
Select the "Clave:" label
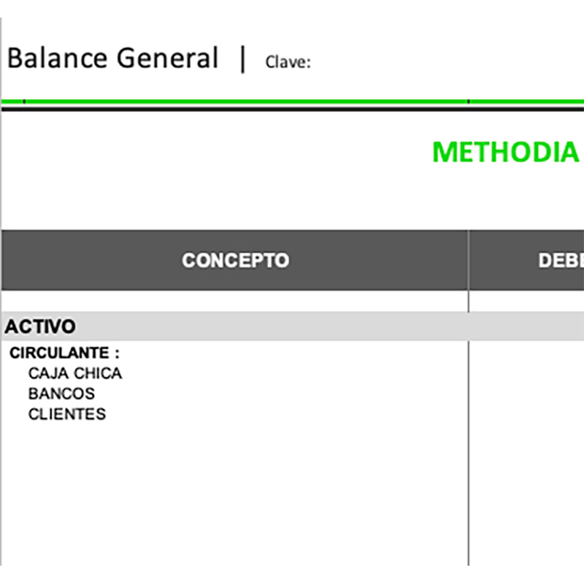[x=288, y=62]
